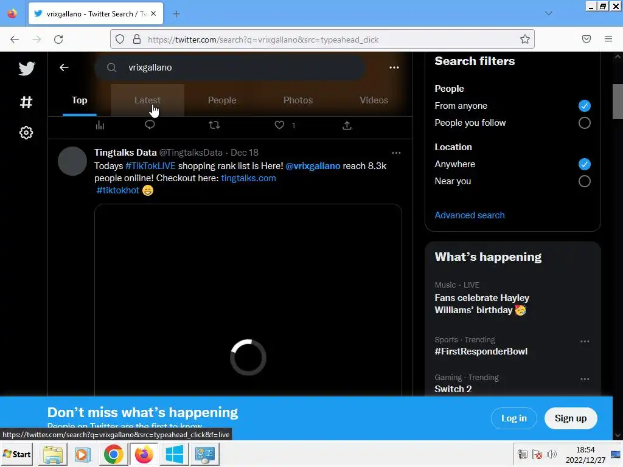Select Anywhere location radio option
This screenshot has width=623, height=467.
pos(585,164)
